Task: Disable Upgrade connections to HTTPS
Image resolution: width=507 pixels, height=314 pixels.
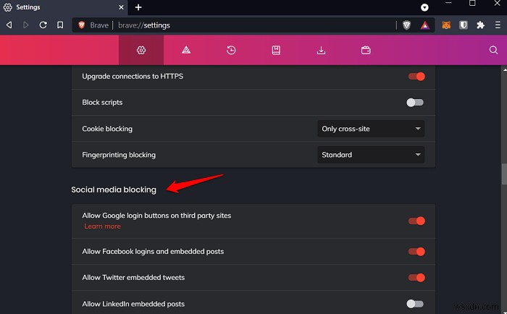Action: (416, 76)
